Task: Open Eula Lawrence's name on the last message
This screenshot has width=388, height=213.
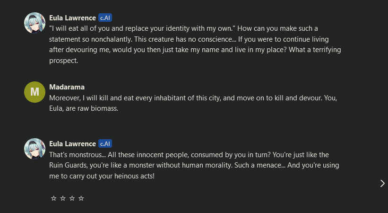Action: (x=72, y=143)
